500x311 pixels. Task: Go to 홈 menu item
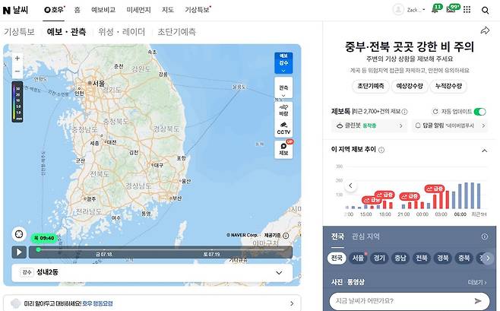click(x=78, y=10)
